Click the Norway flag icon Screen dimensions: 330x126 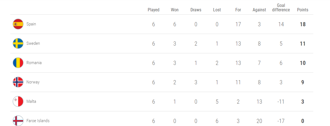point(18,82)
